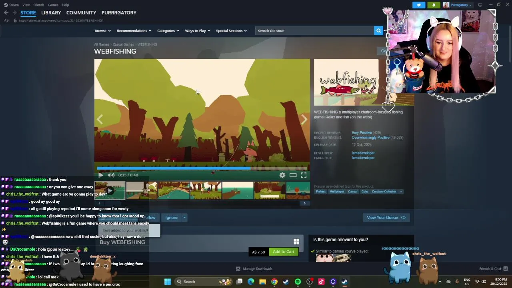Open the Casual Games breadcrumb link
The height and width of the screenshot is (288, 512).
tap(123, 44)
